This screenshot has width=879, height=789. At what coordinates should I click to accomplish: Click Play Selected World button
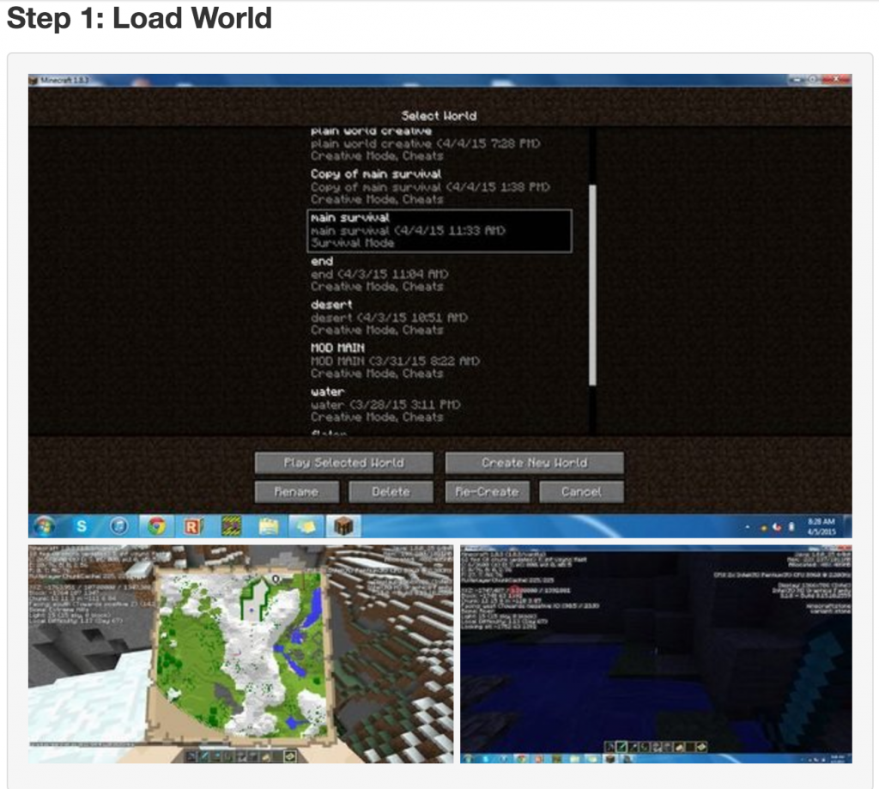pyautogui.click(x=343, y=463)
